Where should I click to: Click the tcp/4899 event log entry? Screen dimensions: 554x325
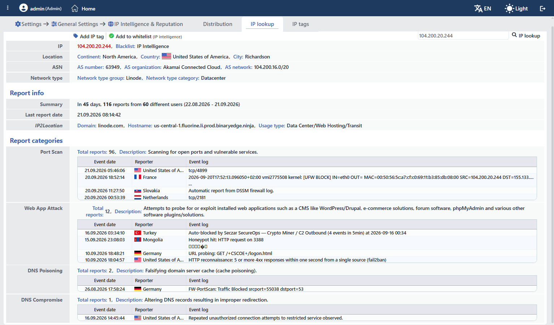[198, 170]
